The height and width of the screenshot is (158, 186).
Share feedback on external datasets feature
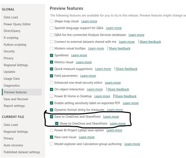pos(150,42)
